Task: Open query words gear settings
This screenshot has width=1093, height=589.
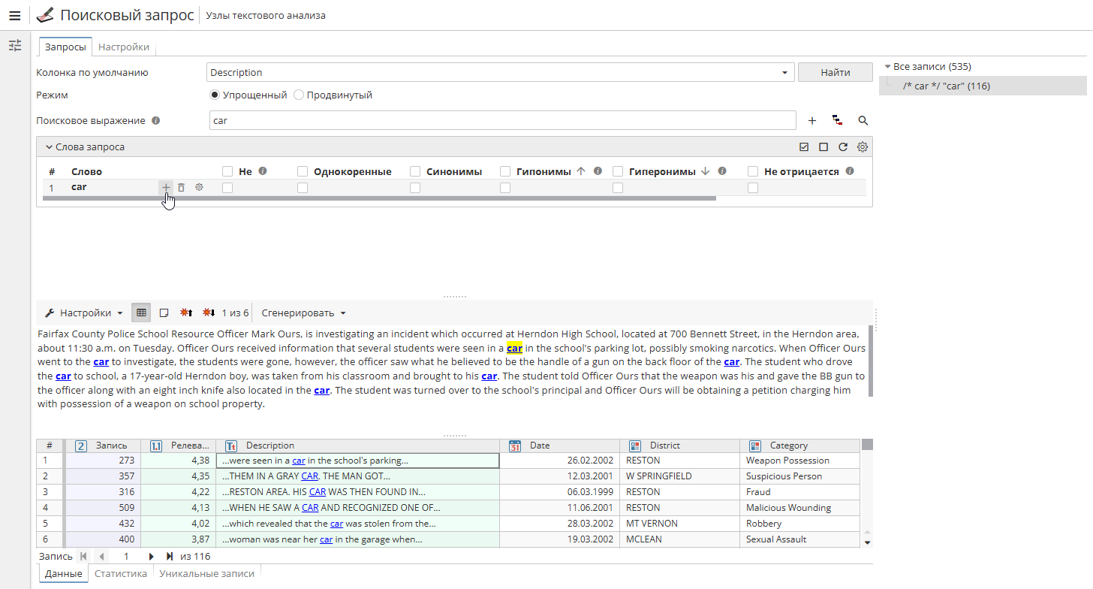Action: [863, 147]
